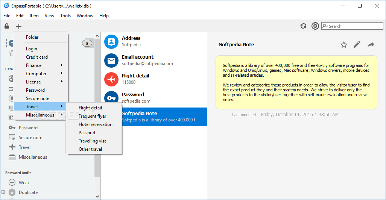Image resolution: width=386 pixels, height=200 pixels.
Task: Click Flight detail value 115000
Action: pos(129,82)
